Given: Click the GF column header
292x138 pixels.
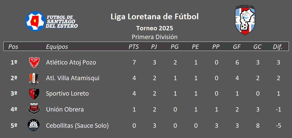Looking at the screenshot, I should coord(237,47).
